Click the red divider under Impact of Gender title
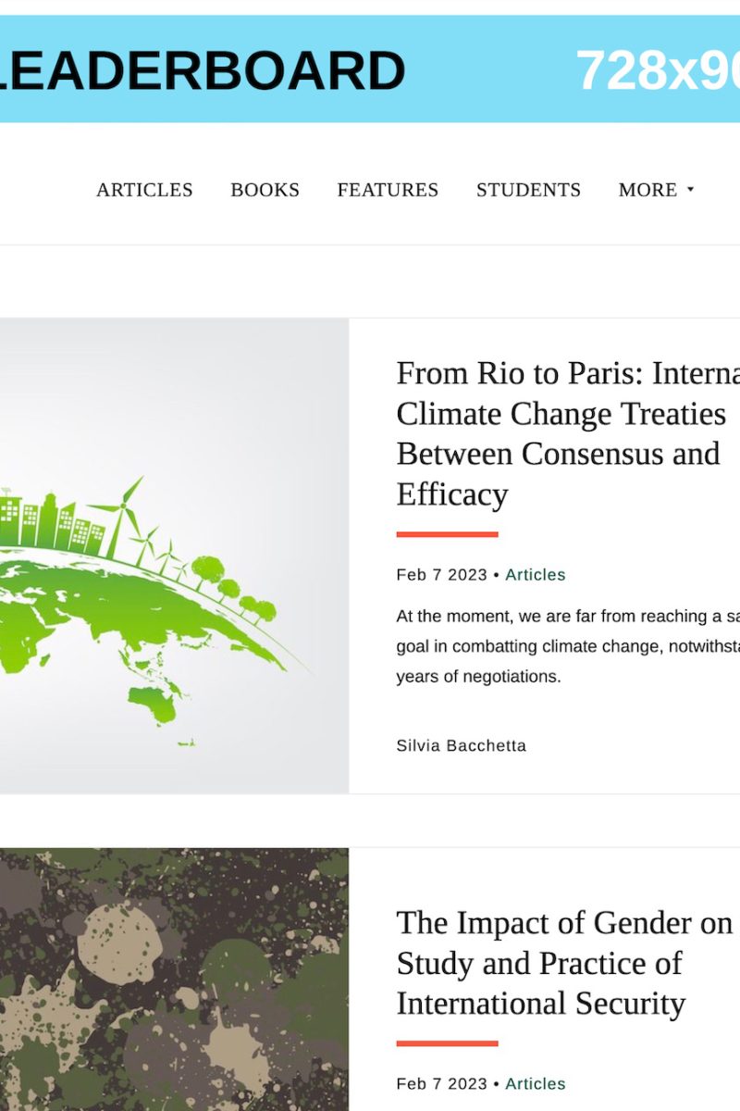 [447, 1043]
